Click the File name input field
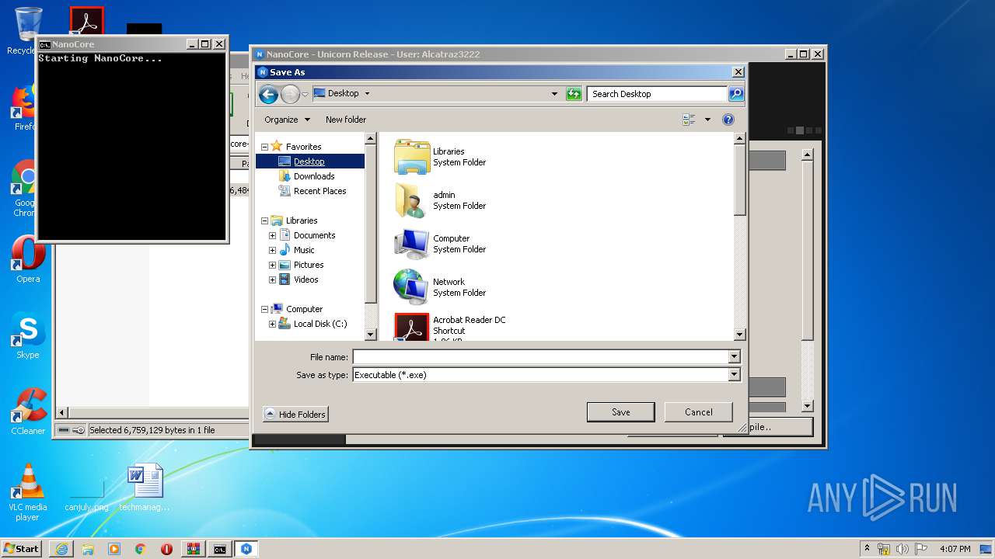The image size is (995, 559). tap(541, 356)
